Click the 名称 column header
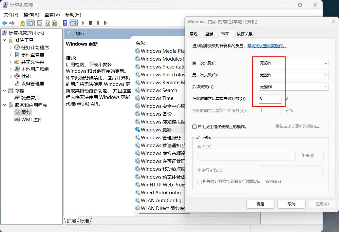The width and height of the screenshot is (339, 232). tap(140, 43)
